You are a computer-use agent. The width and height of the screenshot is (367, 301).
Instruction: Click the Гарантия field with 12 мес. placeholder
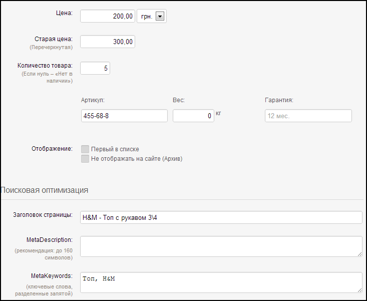(x=308, y=116)
